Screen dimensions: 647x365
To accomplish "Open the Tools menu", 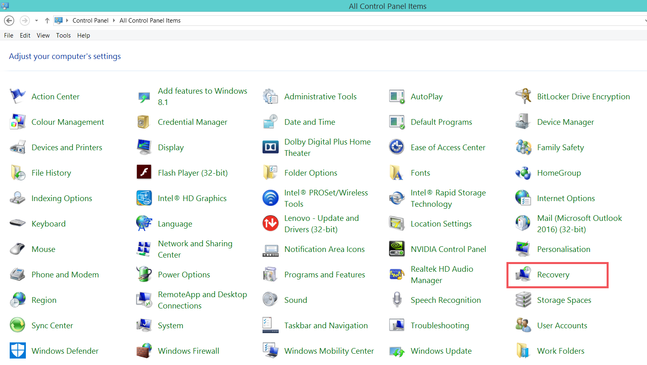I will coord(63,36).
